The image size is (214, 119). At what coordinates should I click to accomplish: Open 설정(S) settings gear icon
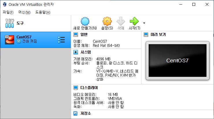click(x=107, y=21)
